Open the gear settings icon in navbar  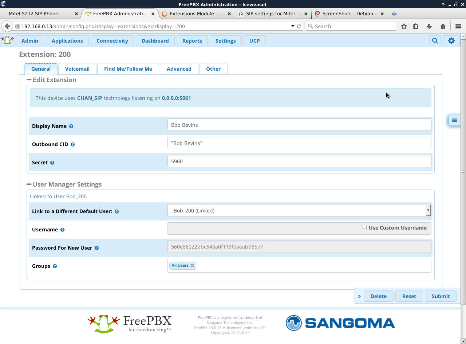[x=451, y=40]
